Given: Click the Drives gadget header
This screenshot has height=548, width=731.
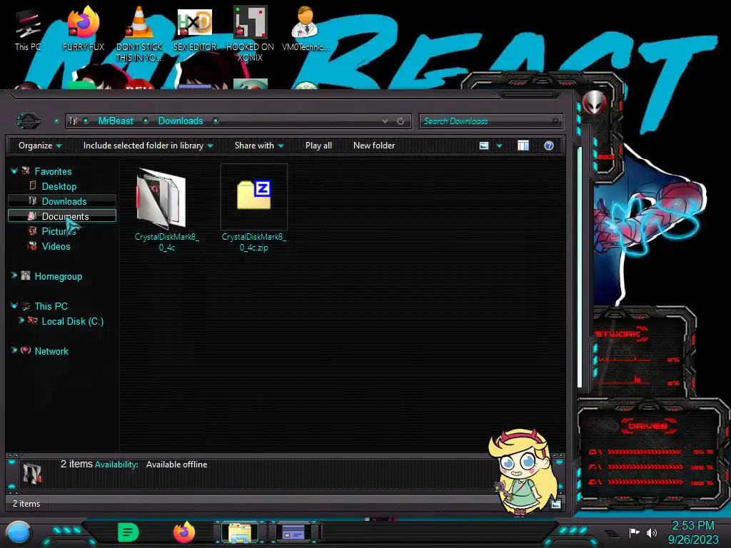Looking at the screenshot, I should point(647,426).
